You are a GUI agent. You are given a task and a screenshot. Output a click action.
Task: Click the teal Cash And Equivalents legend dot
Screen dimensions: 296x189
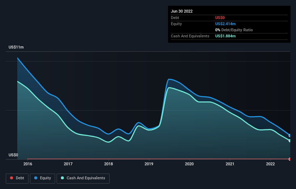click(x=62, y=178)
